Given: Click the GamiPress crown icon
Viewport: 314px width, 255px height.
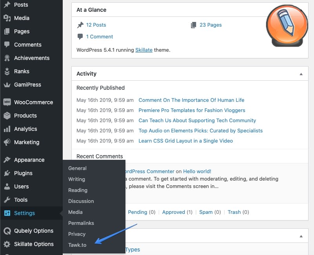Looking at the screenshot, I should pyautogui.click(x=7, y=85).
